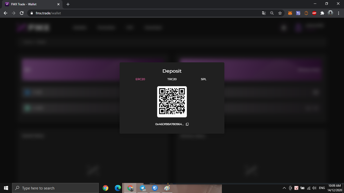This screenshot has width=344, height=193.
Task: Open a new browser tab
Action: 68,4
